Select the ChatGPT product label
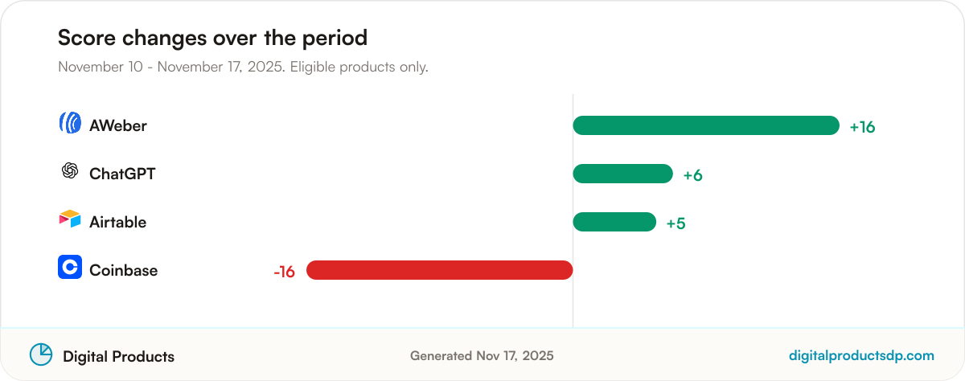965x381 pixels. (x=122, y=174)
